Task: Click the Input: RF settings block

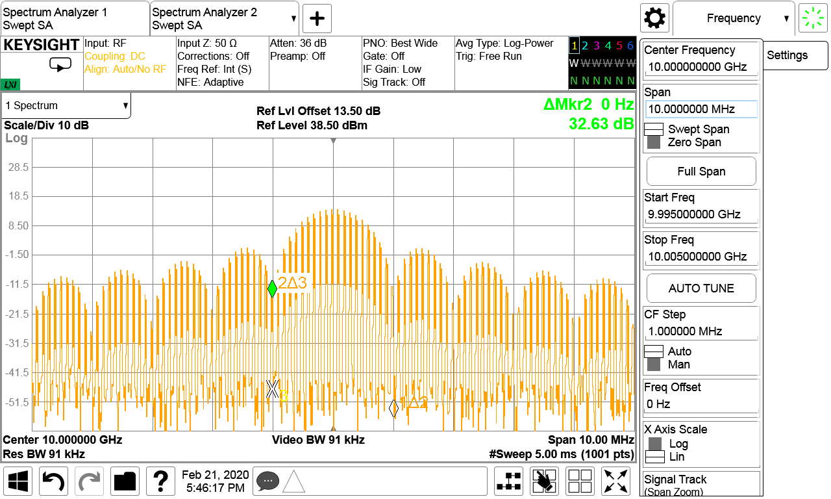Action: [130, 63]
